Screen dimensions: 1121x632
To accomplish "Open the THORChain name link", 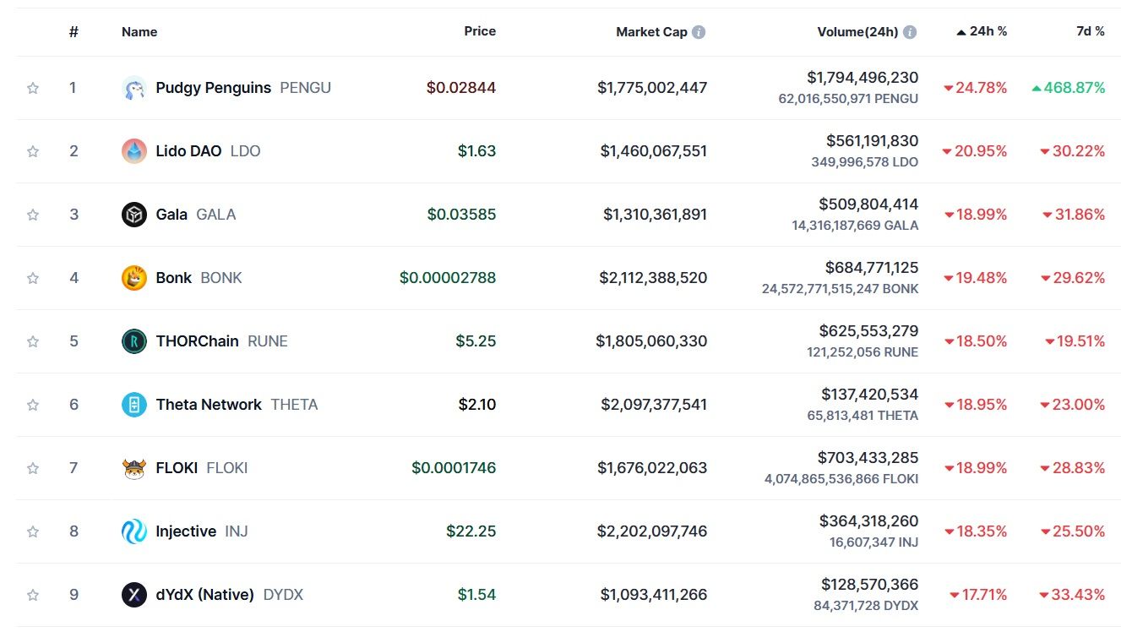I will 197,341.
